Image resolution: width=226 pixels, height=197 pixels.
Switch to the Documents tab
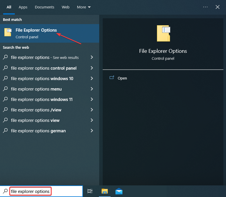pos(44,7)
